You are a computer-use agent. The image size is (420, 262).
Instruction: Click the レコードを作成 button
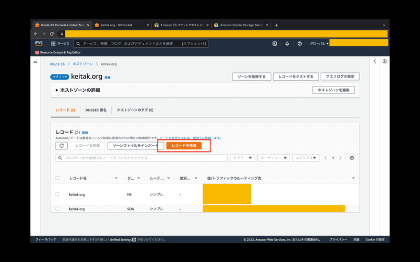pos(184,146)
